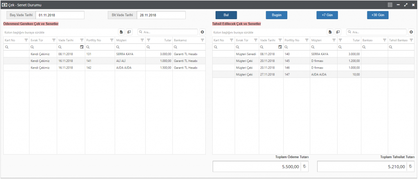Select the +7 Gün date range button
This screenshot has height=179, width=418.
pos(327,15)
